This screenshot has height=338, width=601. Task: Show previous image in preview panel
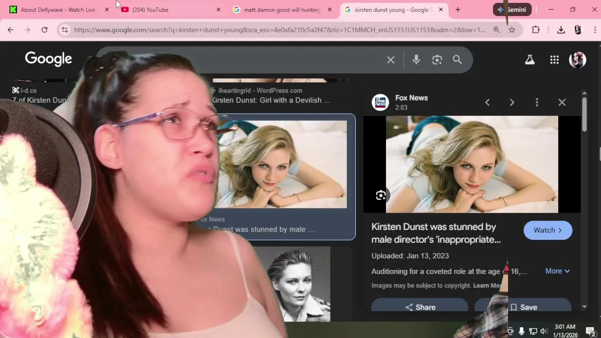click(x=487, y=102)
